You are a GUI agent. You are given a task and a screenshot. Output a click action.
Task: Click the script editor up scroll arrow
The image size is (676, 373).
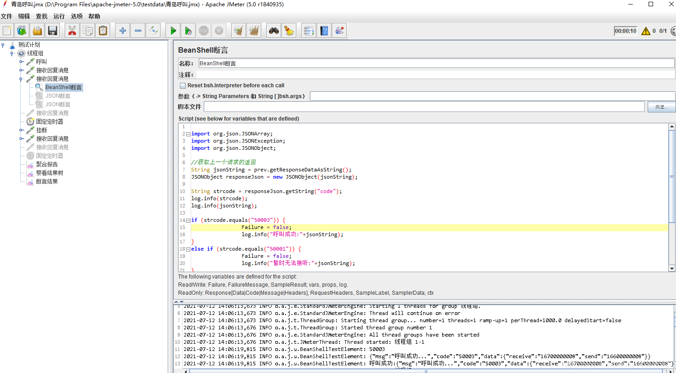672,126
